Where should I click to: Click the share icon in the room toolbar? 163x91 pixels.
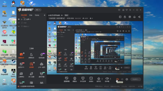pyautogui.click(x=139, y=17)
